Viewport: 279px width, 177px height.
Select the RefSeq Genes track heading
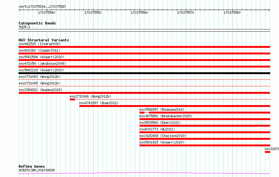(x=32, y=166)
